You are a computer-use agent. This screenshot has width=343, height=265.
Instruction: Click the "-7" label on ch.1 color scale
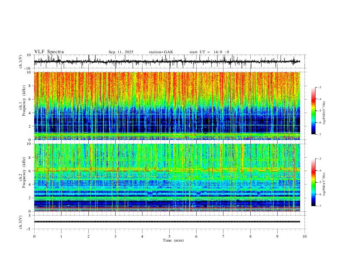tap(320, 134)
